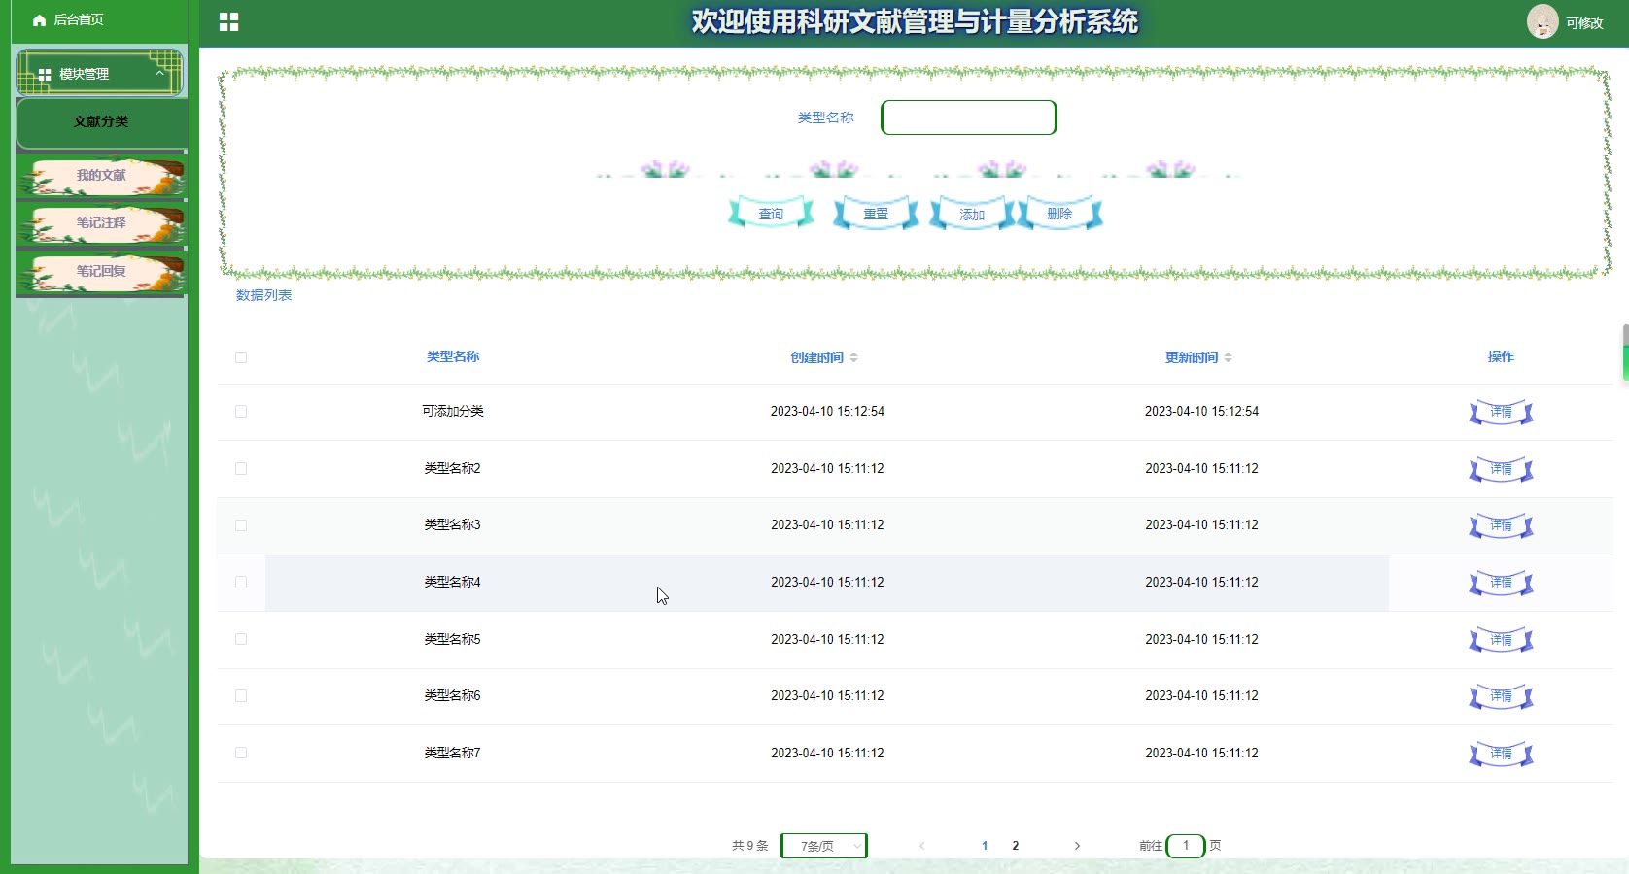Image resolution: width=1629 pixels, height=874 pixels.
Task: Click the 删除 delete button
Action: tap(1059, 214)
